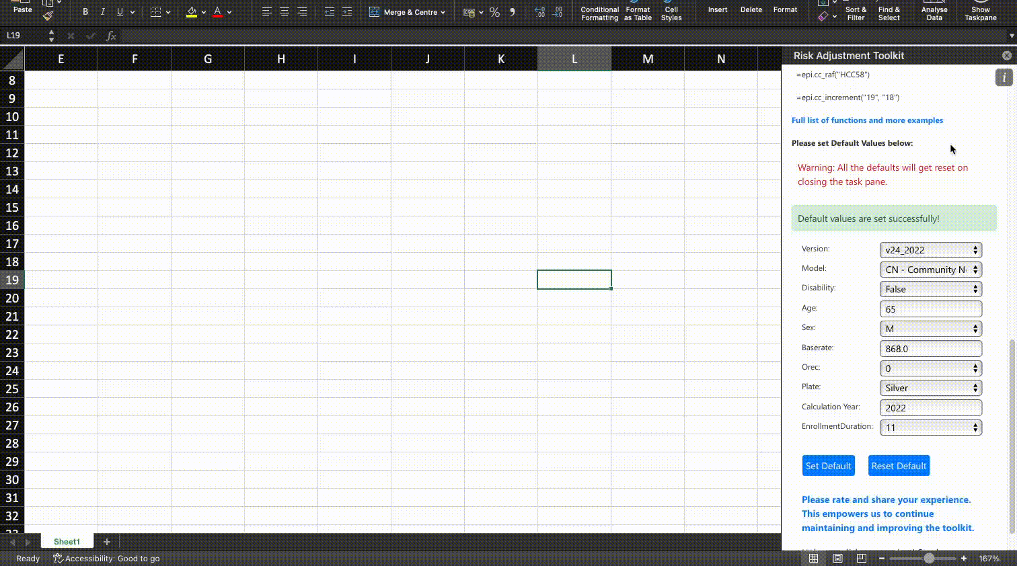This screenshot has height=566, width=1017.
Task: Open the Orec dropdown
Action: tap(931, 368)
